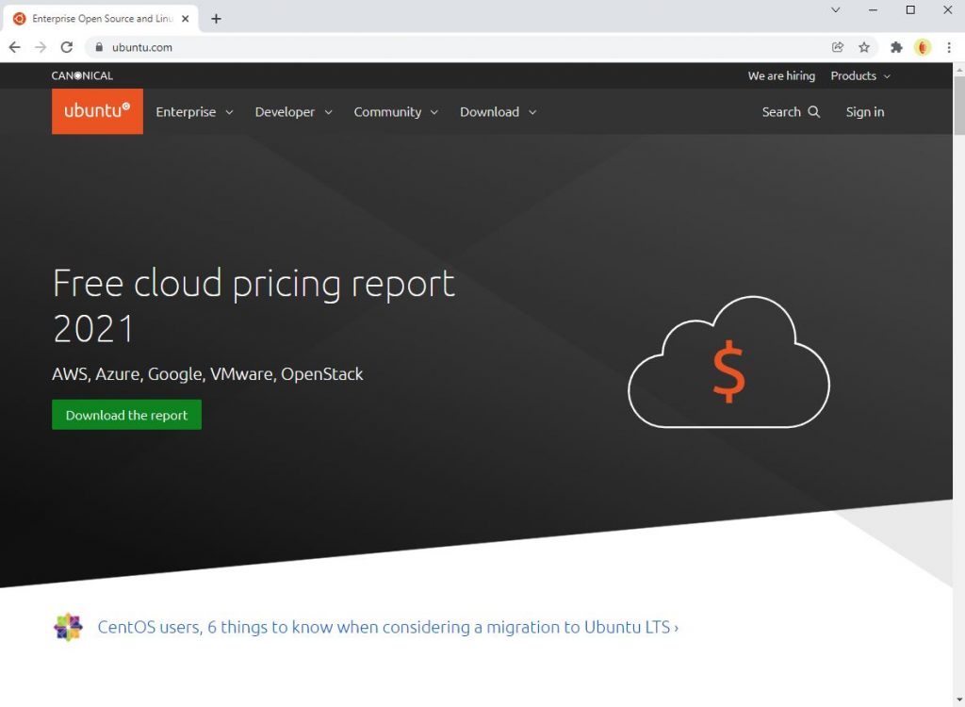Open the CentOS users migration link
This screenshot has height=707, width=965.
click(x=387, y=627)
